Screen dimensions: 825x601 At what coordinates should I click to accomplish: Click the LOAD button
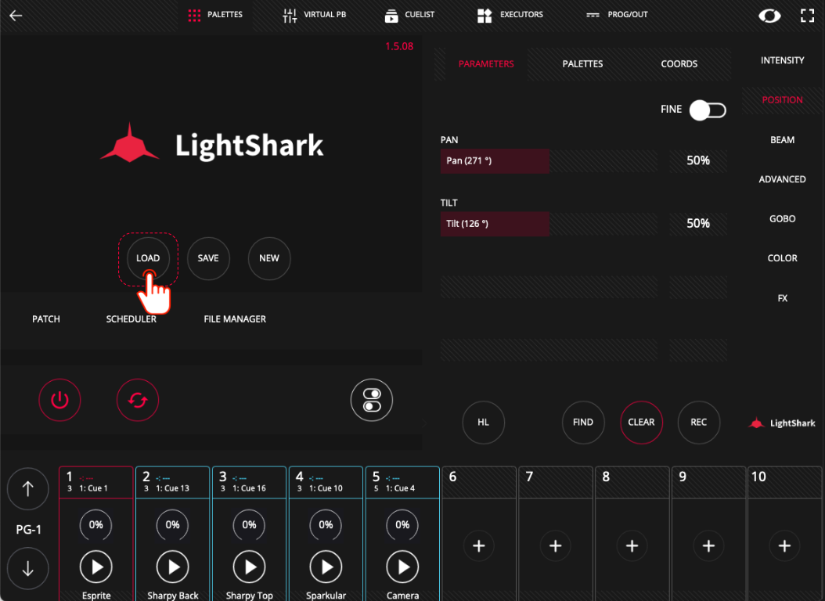pos(148,258)
